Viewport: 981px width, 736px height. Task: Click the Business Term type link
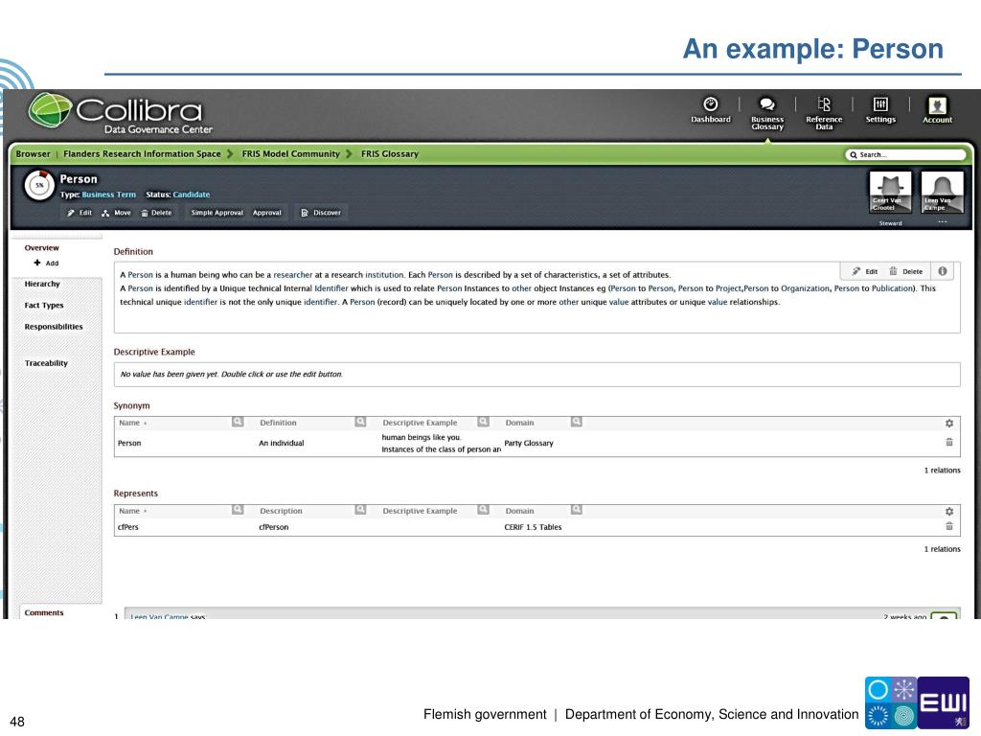pyautogui.click(x=109, y=195)
